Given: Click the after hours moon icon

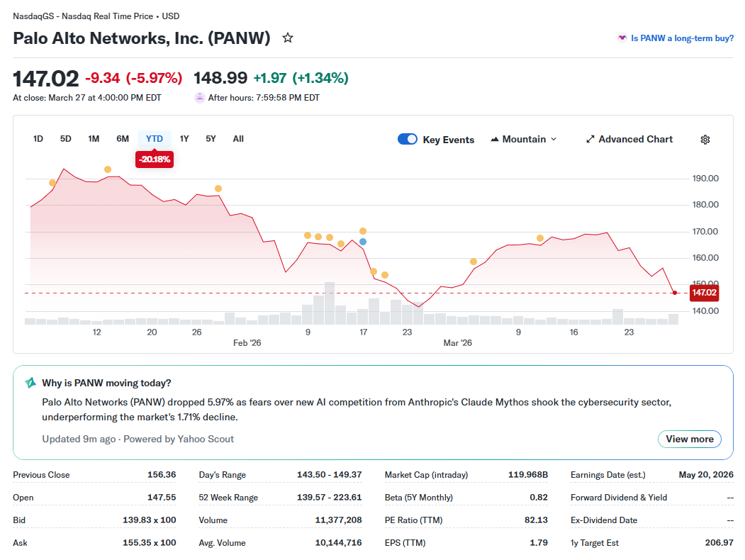Looking at the screenshot, I should coord(200,98).
